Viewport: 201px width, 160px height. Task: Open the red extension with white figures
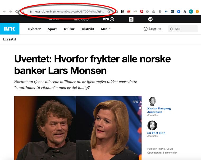pyautogui.click(x=129, y=12)
